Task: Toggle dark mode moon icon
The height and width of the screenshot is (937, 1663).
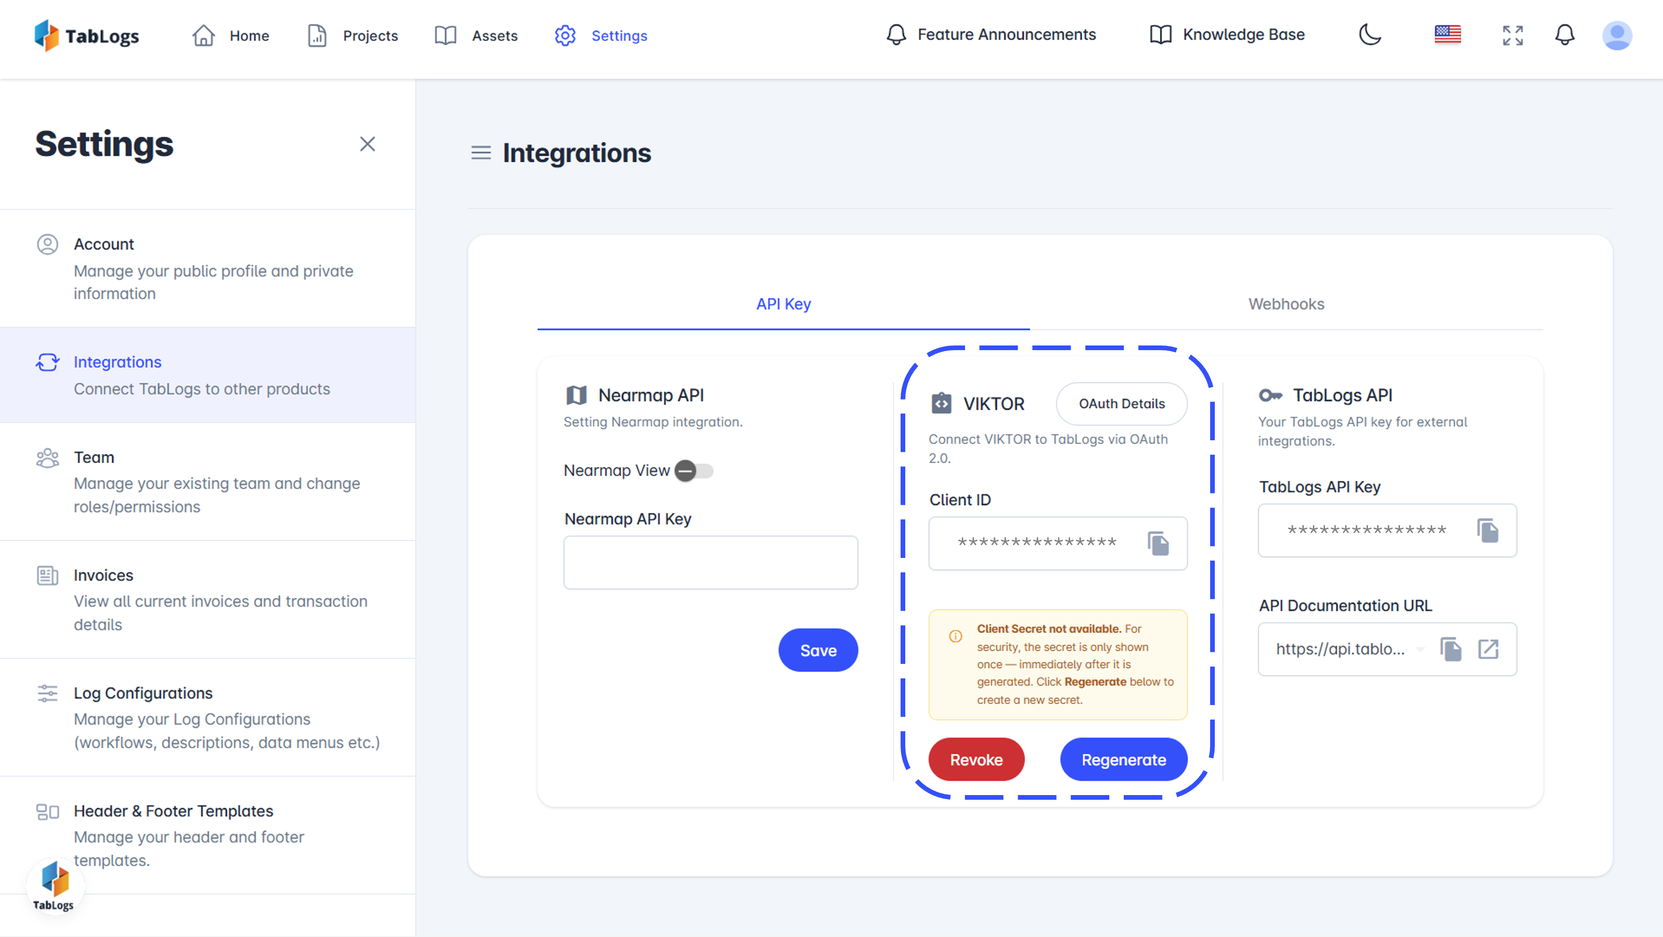Action: [1370, 34]
